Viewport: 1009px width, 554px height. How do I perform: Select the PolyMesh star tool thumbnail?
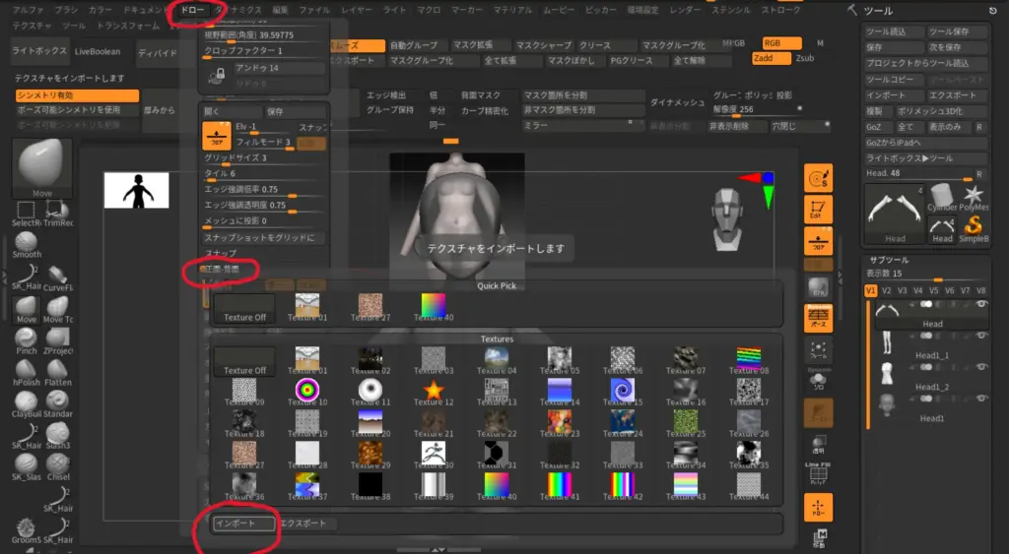(x=974, y=198)
